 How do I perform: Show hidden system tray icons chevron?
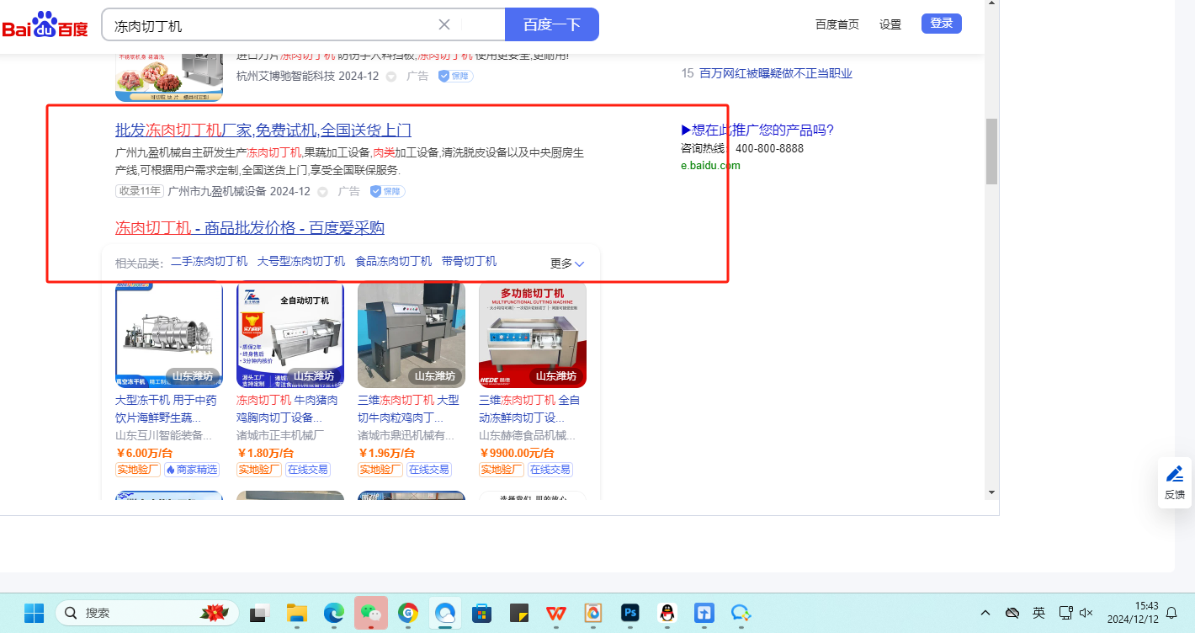[x=985, y=613]
